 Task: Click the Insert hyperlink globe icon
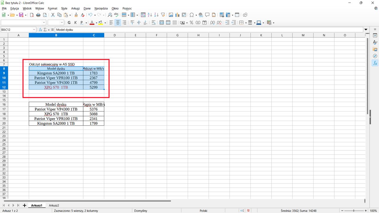pyautogui.click(x=201, y=15)
